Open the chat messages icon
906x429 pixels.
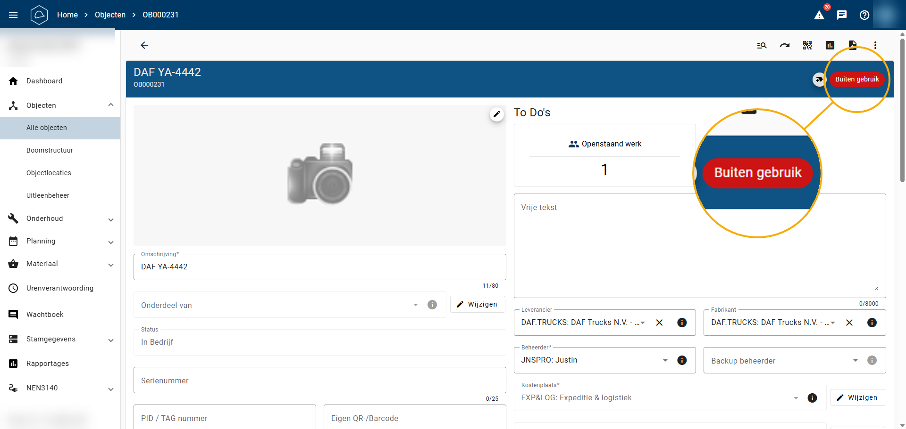pos(842,15)
